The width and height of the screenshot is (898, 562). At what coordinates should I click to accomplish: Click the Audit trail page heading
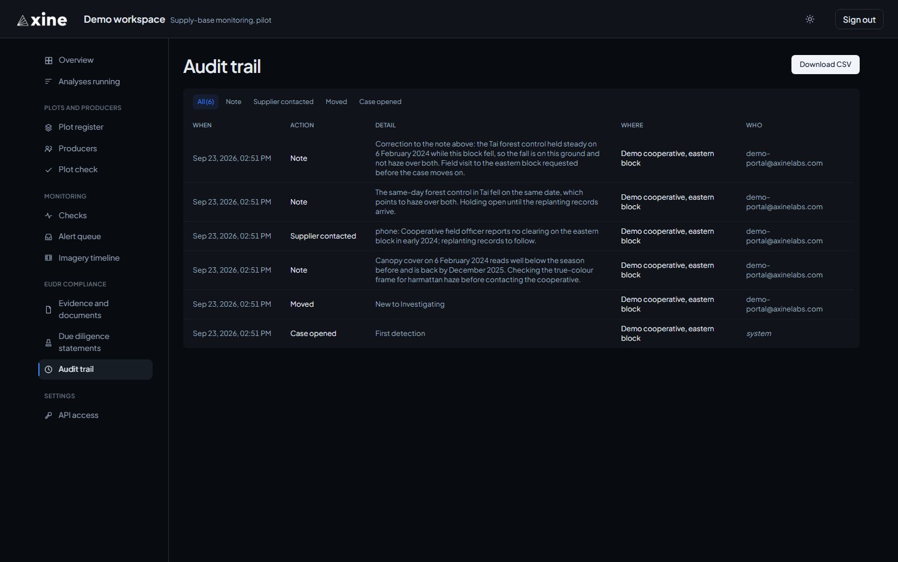click(222, 66)
